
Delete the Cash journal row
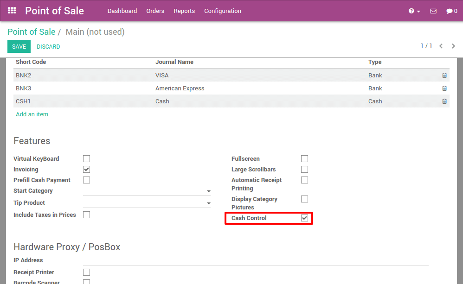click(444, 101)
